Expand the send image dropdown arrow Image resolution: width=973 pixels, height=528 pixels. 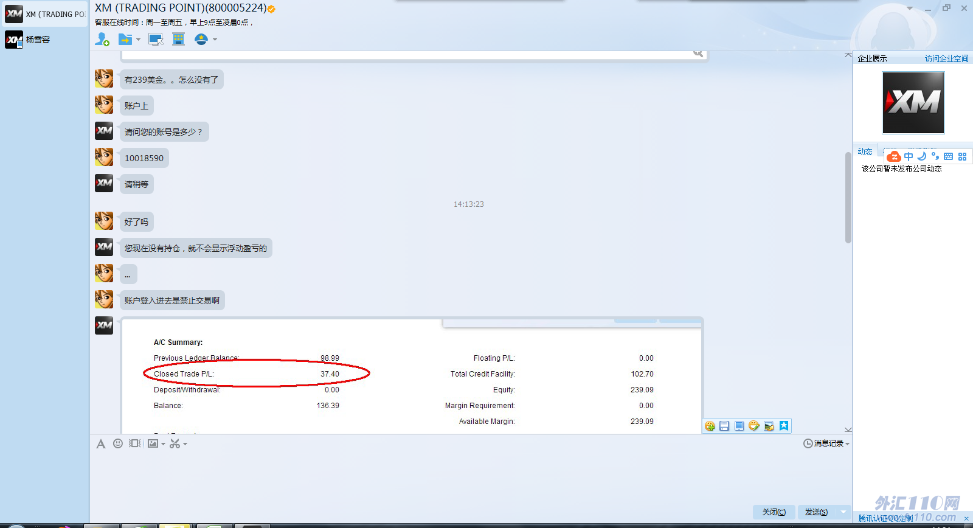163,444
